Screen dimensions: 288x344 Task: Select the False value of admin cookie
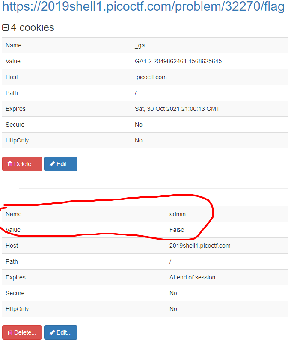pyautogui.click(x=177, y=230)
